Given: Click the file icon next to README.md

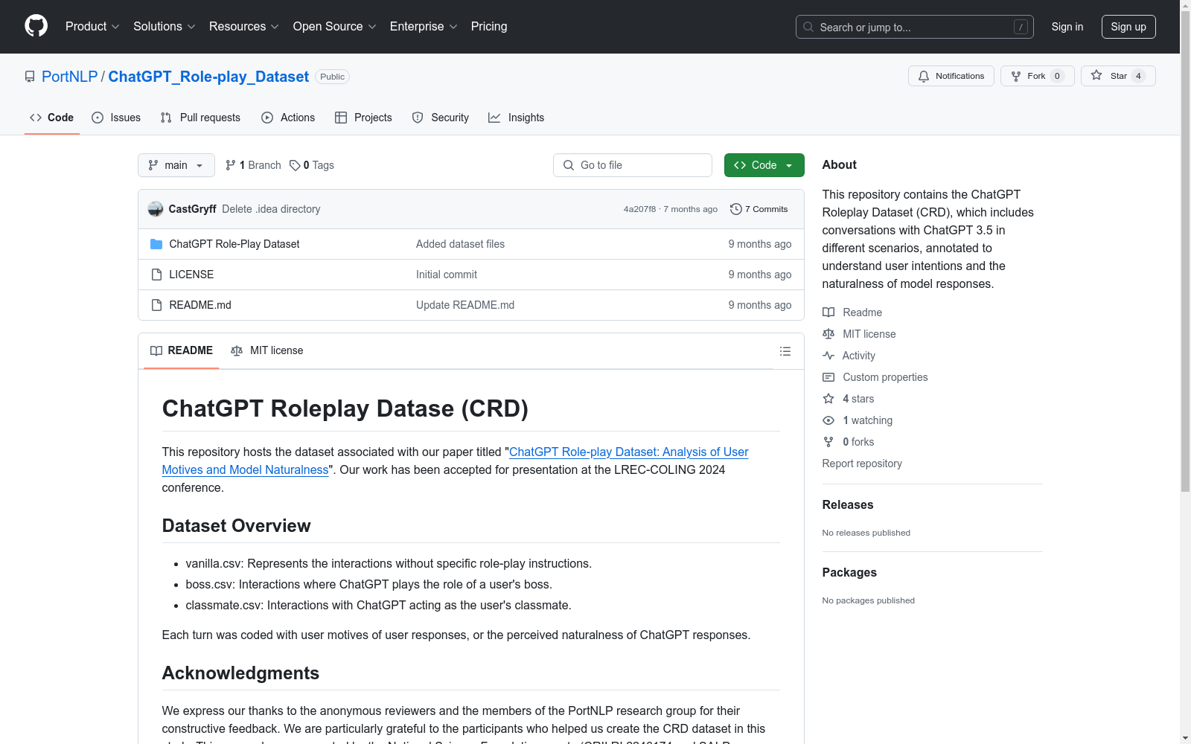Looking at the screenshot, I should [x=156, y=305].
